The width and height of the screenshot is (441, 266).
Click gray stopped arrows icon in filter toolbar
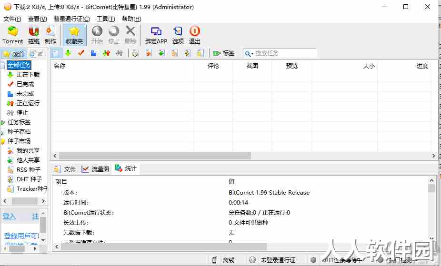119,53
